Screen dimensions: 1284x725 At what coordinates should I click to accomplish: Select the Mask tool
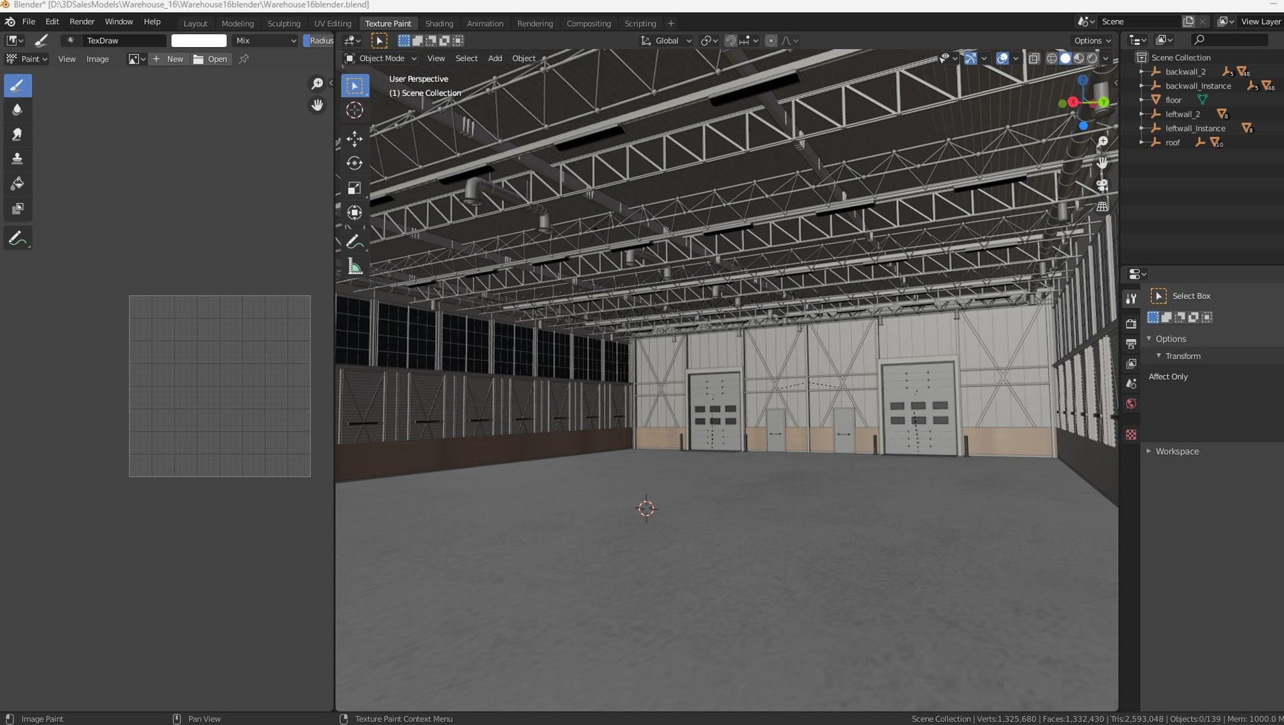coord(17,208)
